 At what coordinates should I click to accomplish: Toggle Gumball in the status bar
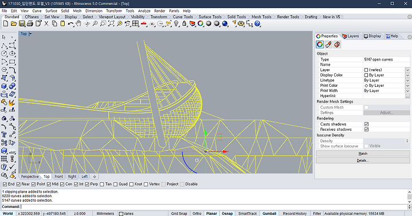(x=270, y=214)
